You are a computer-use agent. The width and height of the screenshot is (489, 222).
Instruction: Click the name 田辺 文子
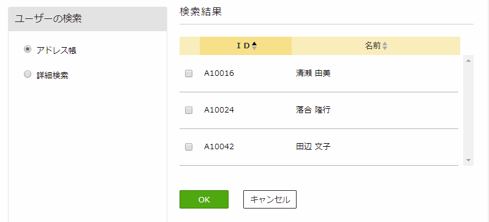click(x=313, y=146)
